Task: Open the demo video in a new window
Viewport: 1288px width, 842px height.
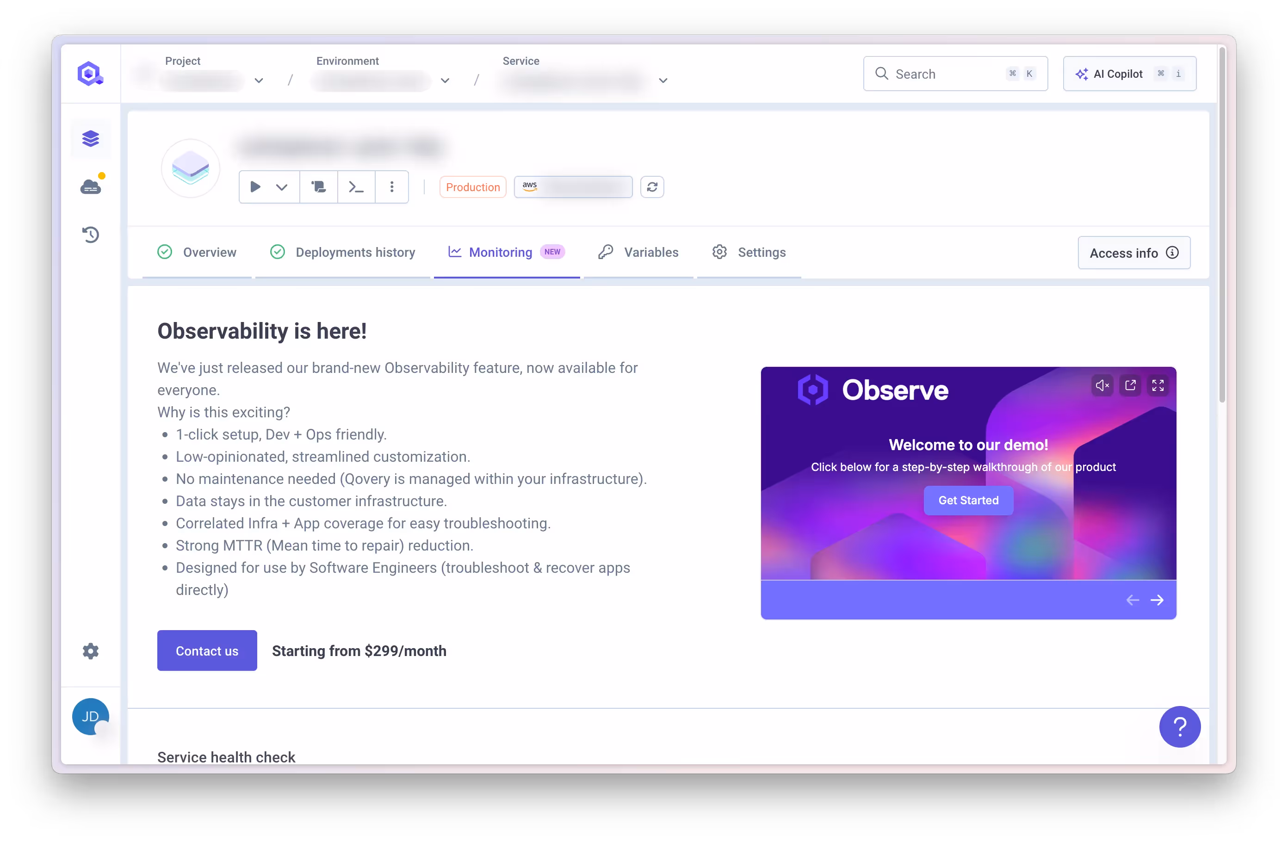Action: [x=1130, y=385]
